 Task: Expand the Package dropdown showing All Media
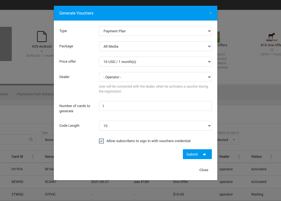155,46
